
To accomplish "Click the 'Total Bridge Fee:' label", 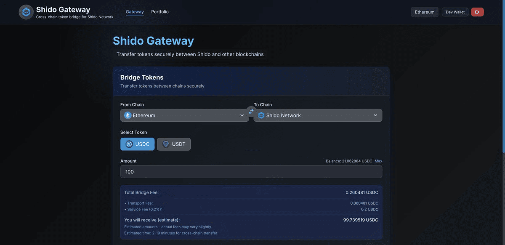I will [141, 192].
